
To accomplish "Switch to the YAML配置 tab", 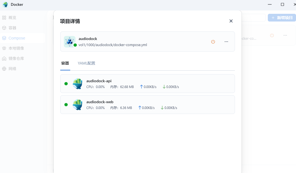I will click(86, 63).
